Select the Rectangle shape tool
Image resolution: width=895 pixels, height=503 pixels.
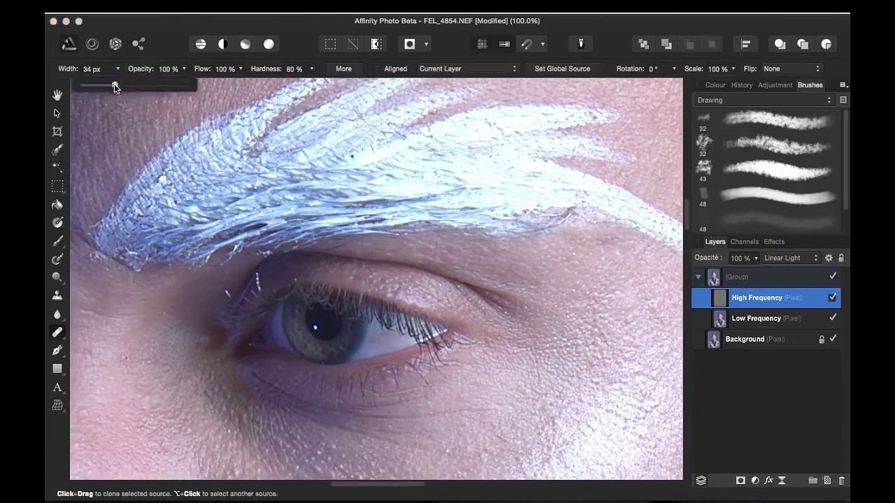click(57, 369)
